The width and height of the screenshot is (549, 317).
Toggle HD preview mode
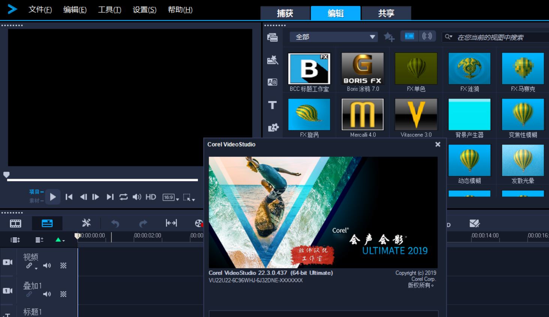pos(151,197)
